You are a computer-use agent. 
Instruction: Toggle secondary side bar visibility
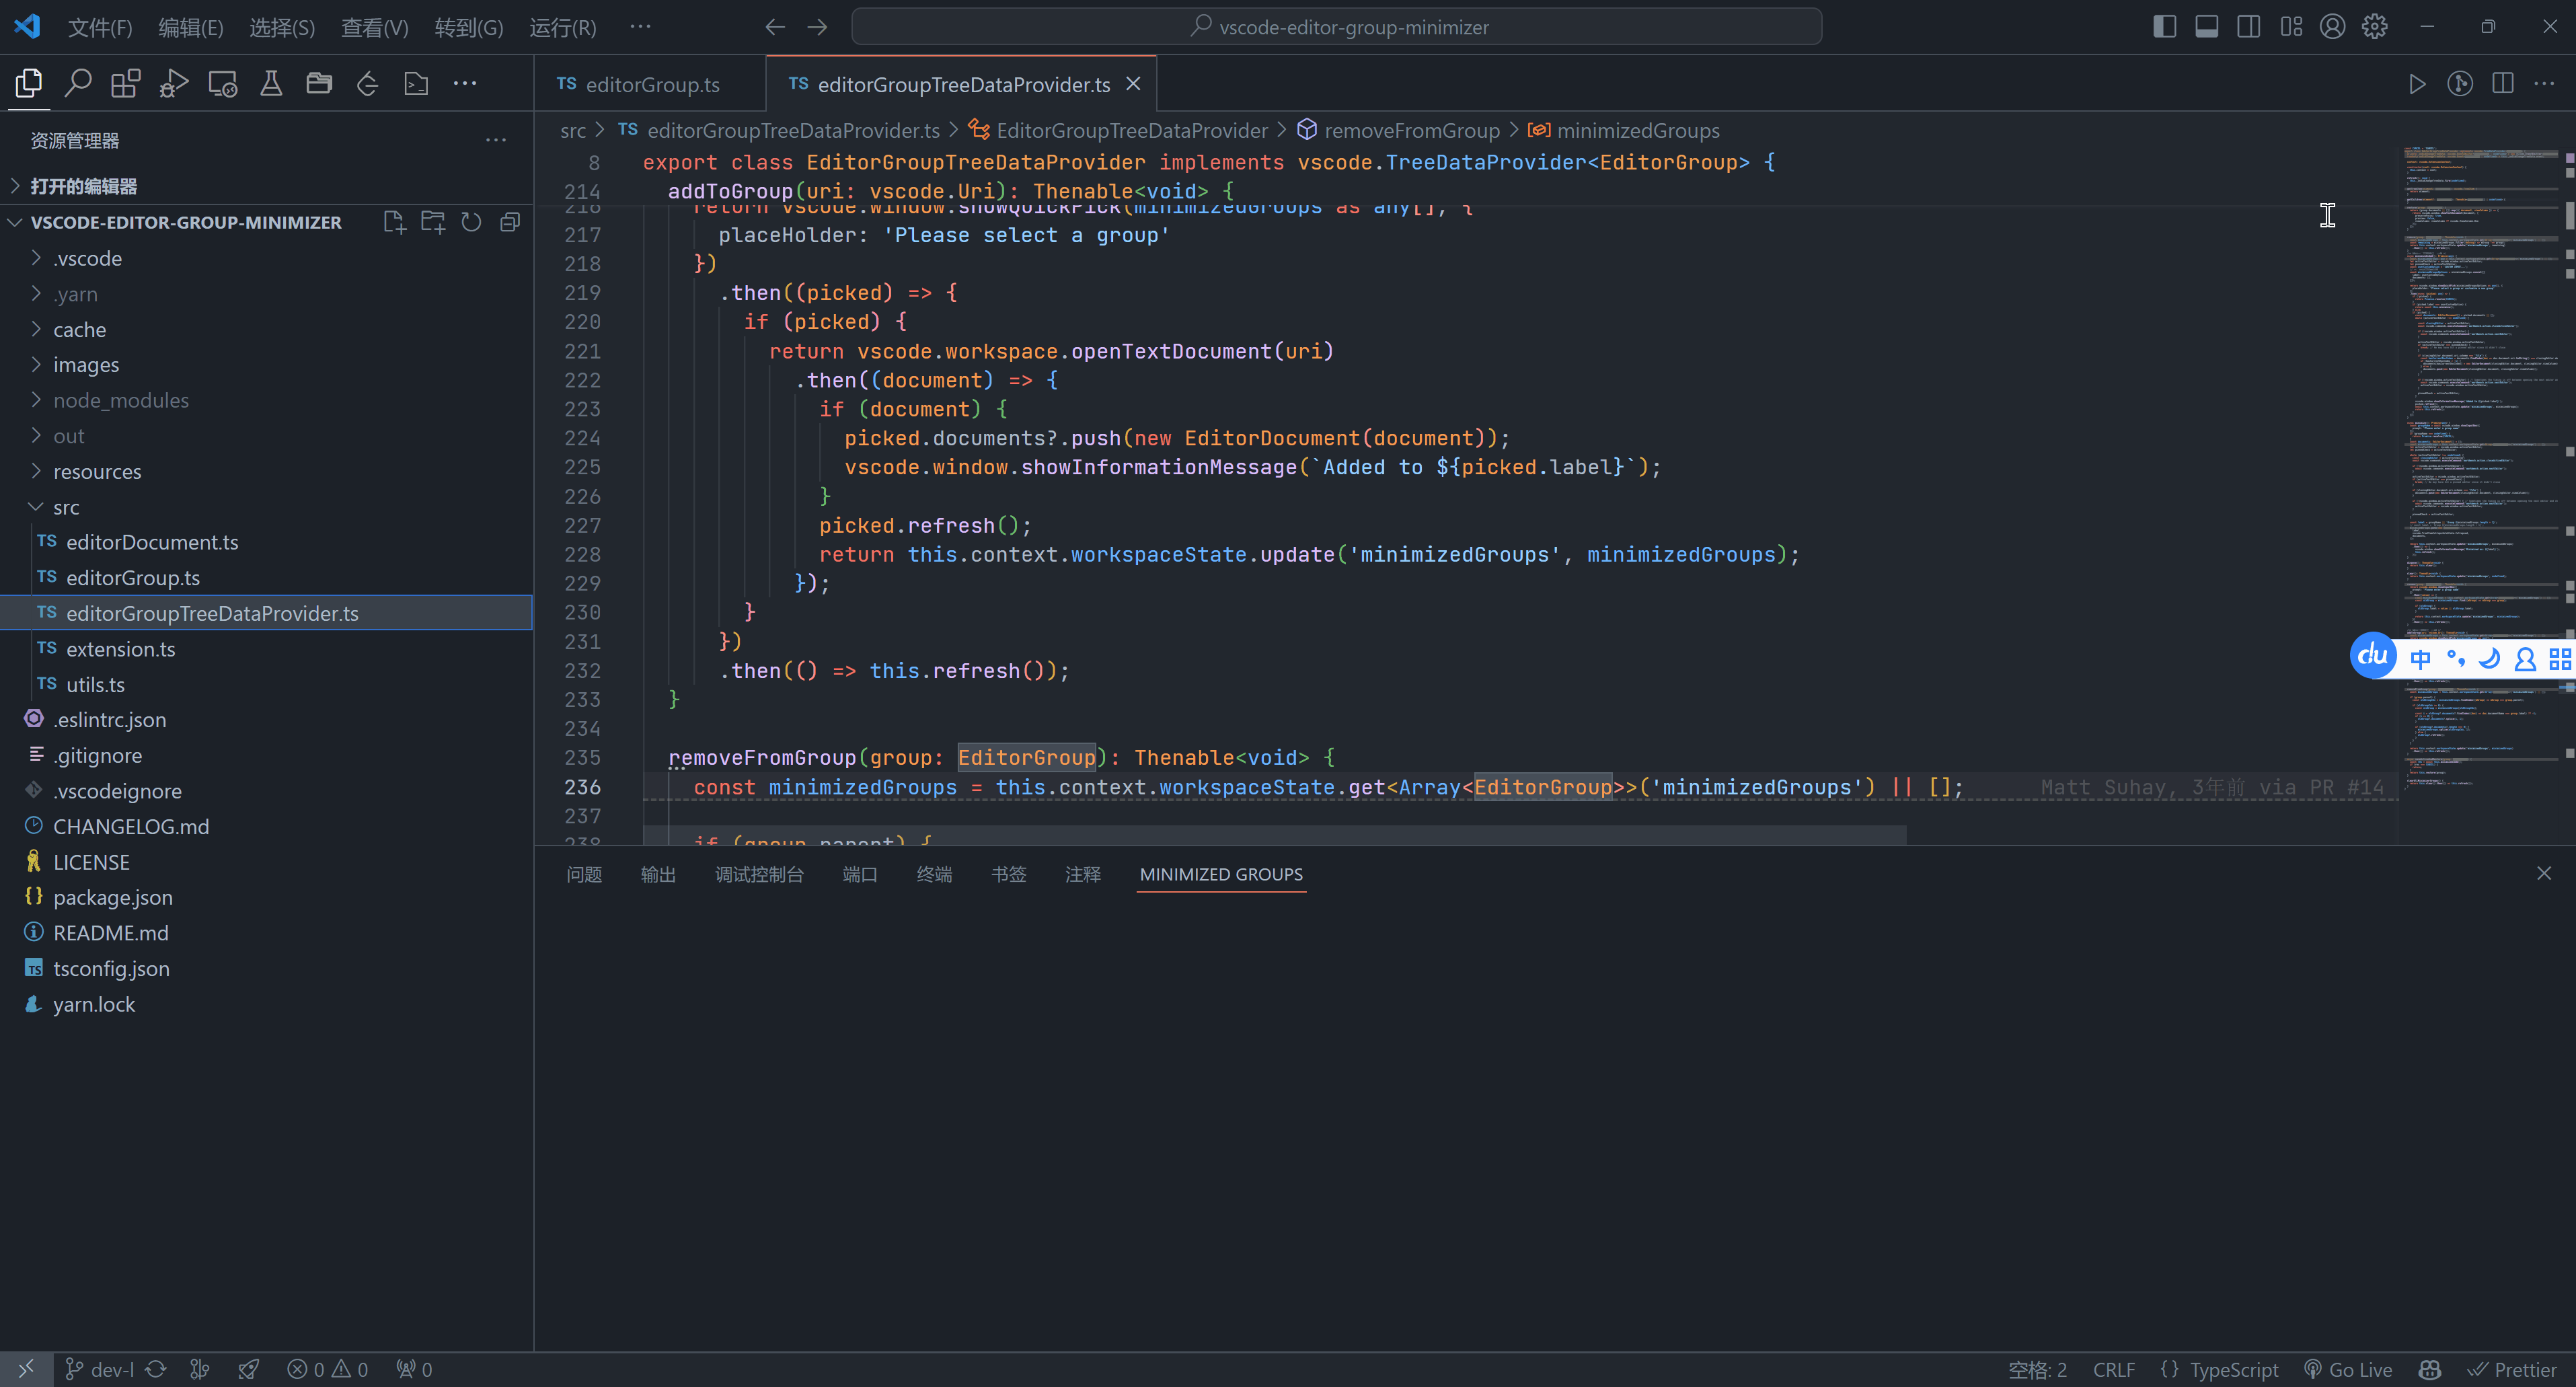point(2248,27)
